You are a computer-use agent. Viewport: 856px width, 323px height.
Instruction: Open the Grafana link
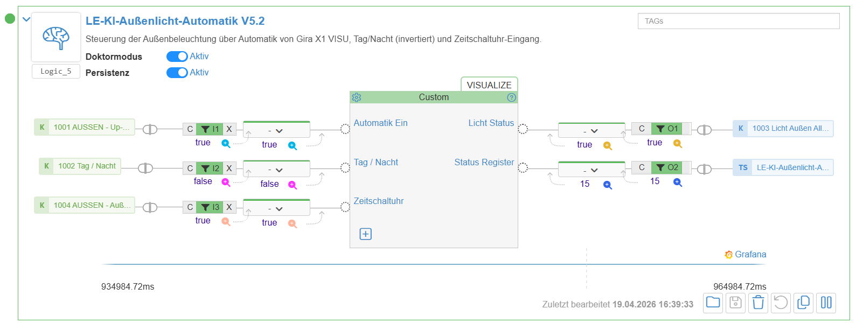pos(746,255)
